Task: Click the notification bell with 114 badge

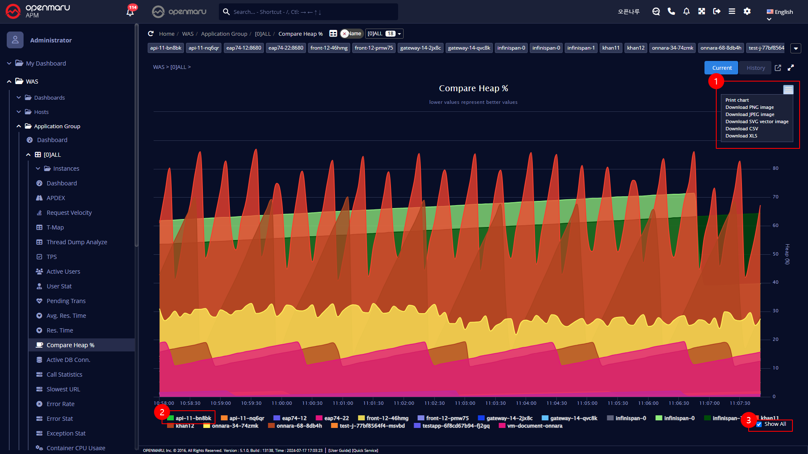Action: click(x=130, y=12)
